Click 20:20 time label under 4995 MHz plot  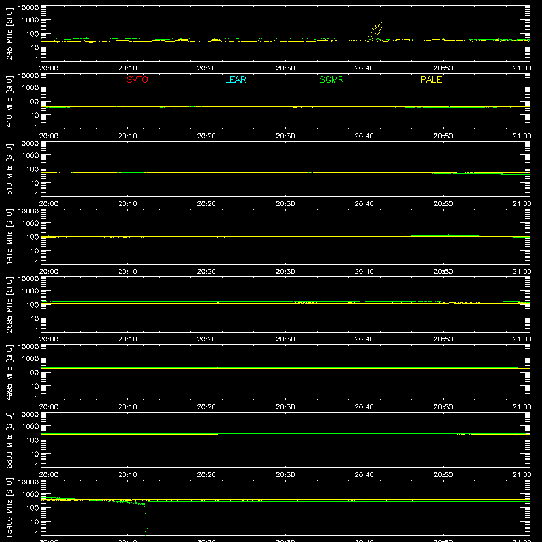click(x=207, y=407)
